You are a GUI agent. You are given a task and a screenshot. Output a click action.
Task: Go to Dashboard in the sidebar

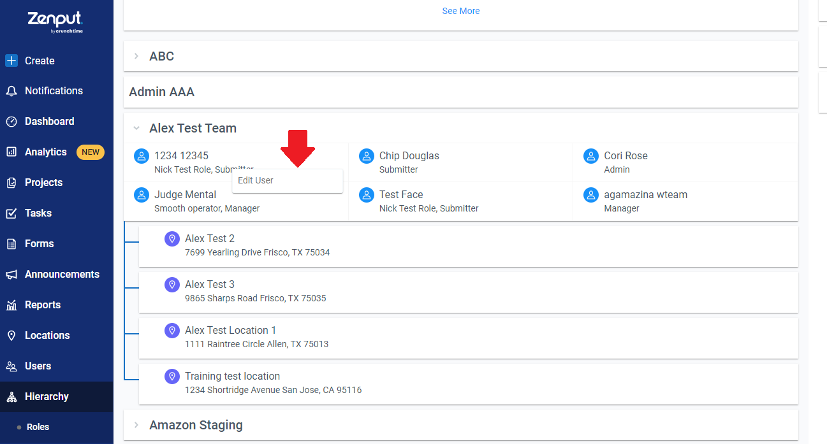pyautogui.click(x=49, y=122)
